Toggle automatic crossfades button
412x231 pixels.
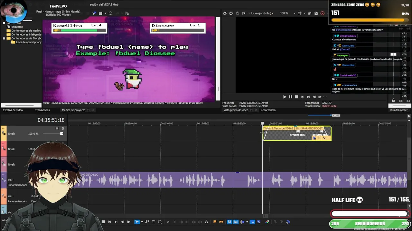pyautogui.click(x=236, y=222)
